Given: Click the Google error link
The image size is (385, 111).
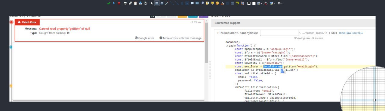Looking at the screenshot, I should pyautogui.click(x=144, y=38).
